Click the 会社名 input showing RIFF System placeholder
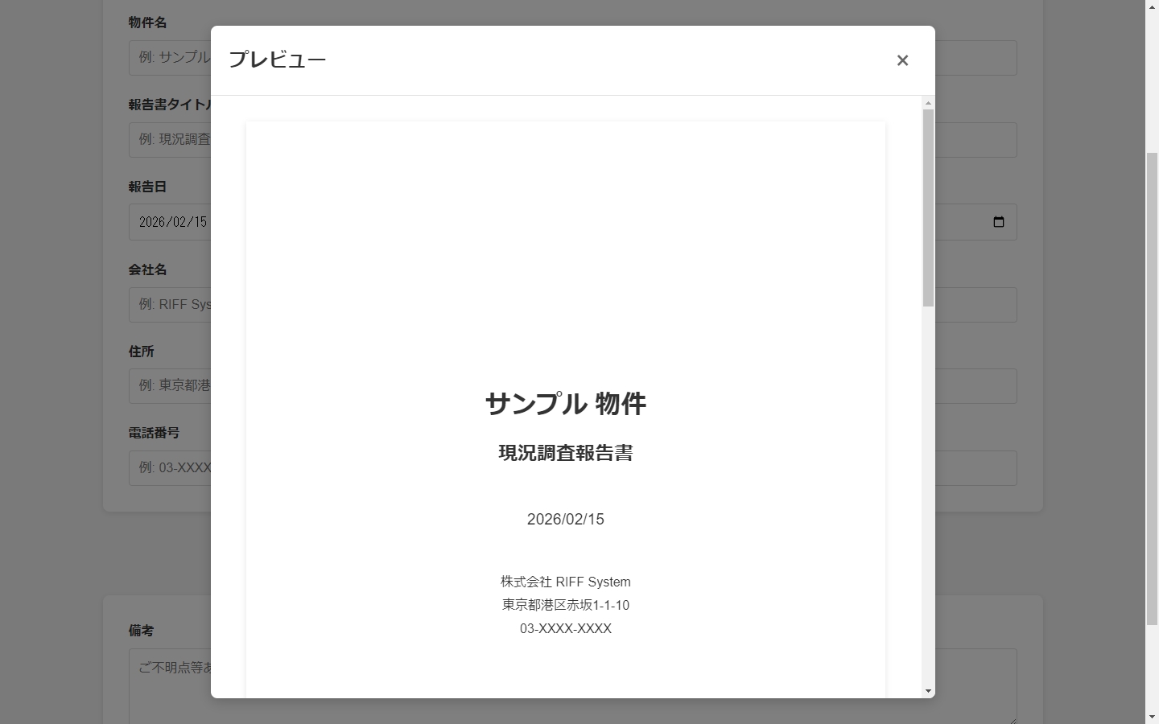Viewport: 1159px width, 724px height. pyautogui.click(x=170, y=304)
